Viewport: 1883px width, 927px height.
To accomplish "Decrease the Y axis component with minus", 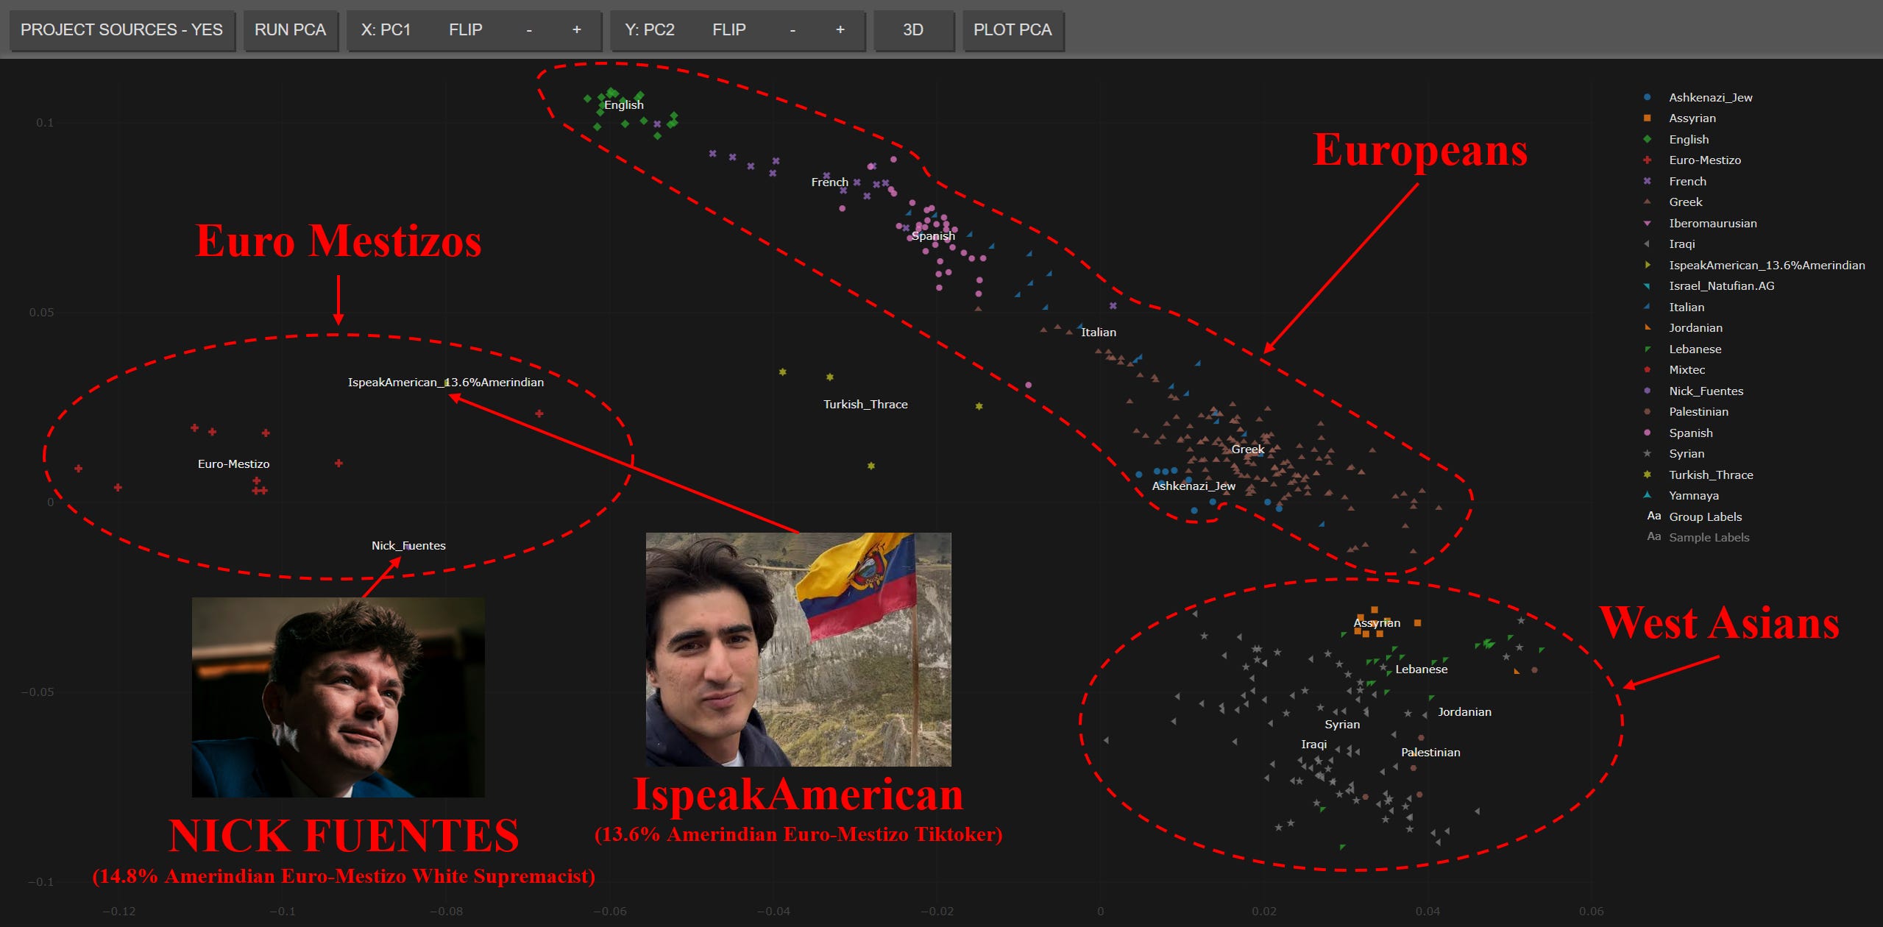I will (792, 30).
